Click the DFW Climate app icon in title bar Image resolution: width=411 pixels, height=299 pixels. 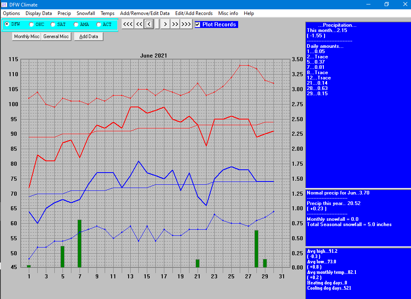point(4,4)
